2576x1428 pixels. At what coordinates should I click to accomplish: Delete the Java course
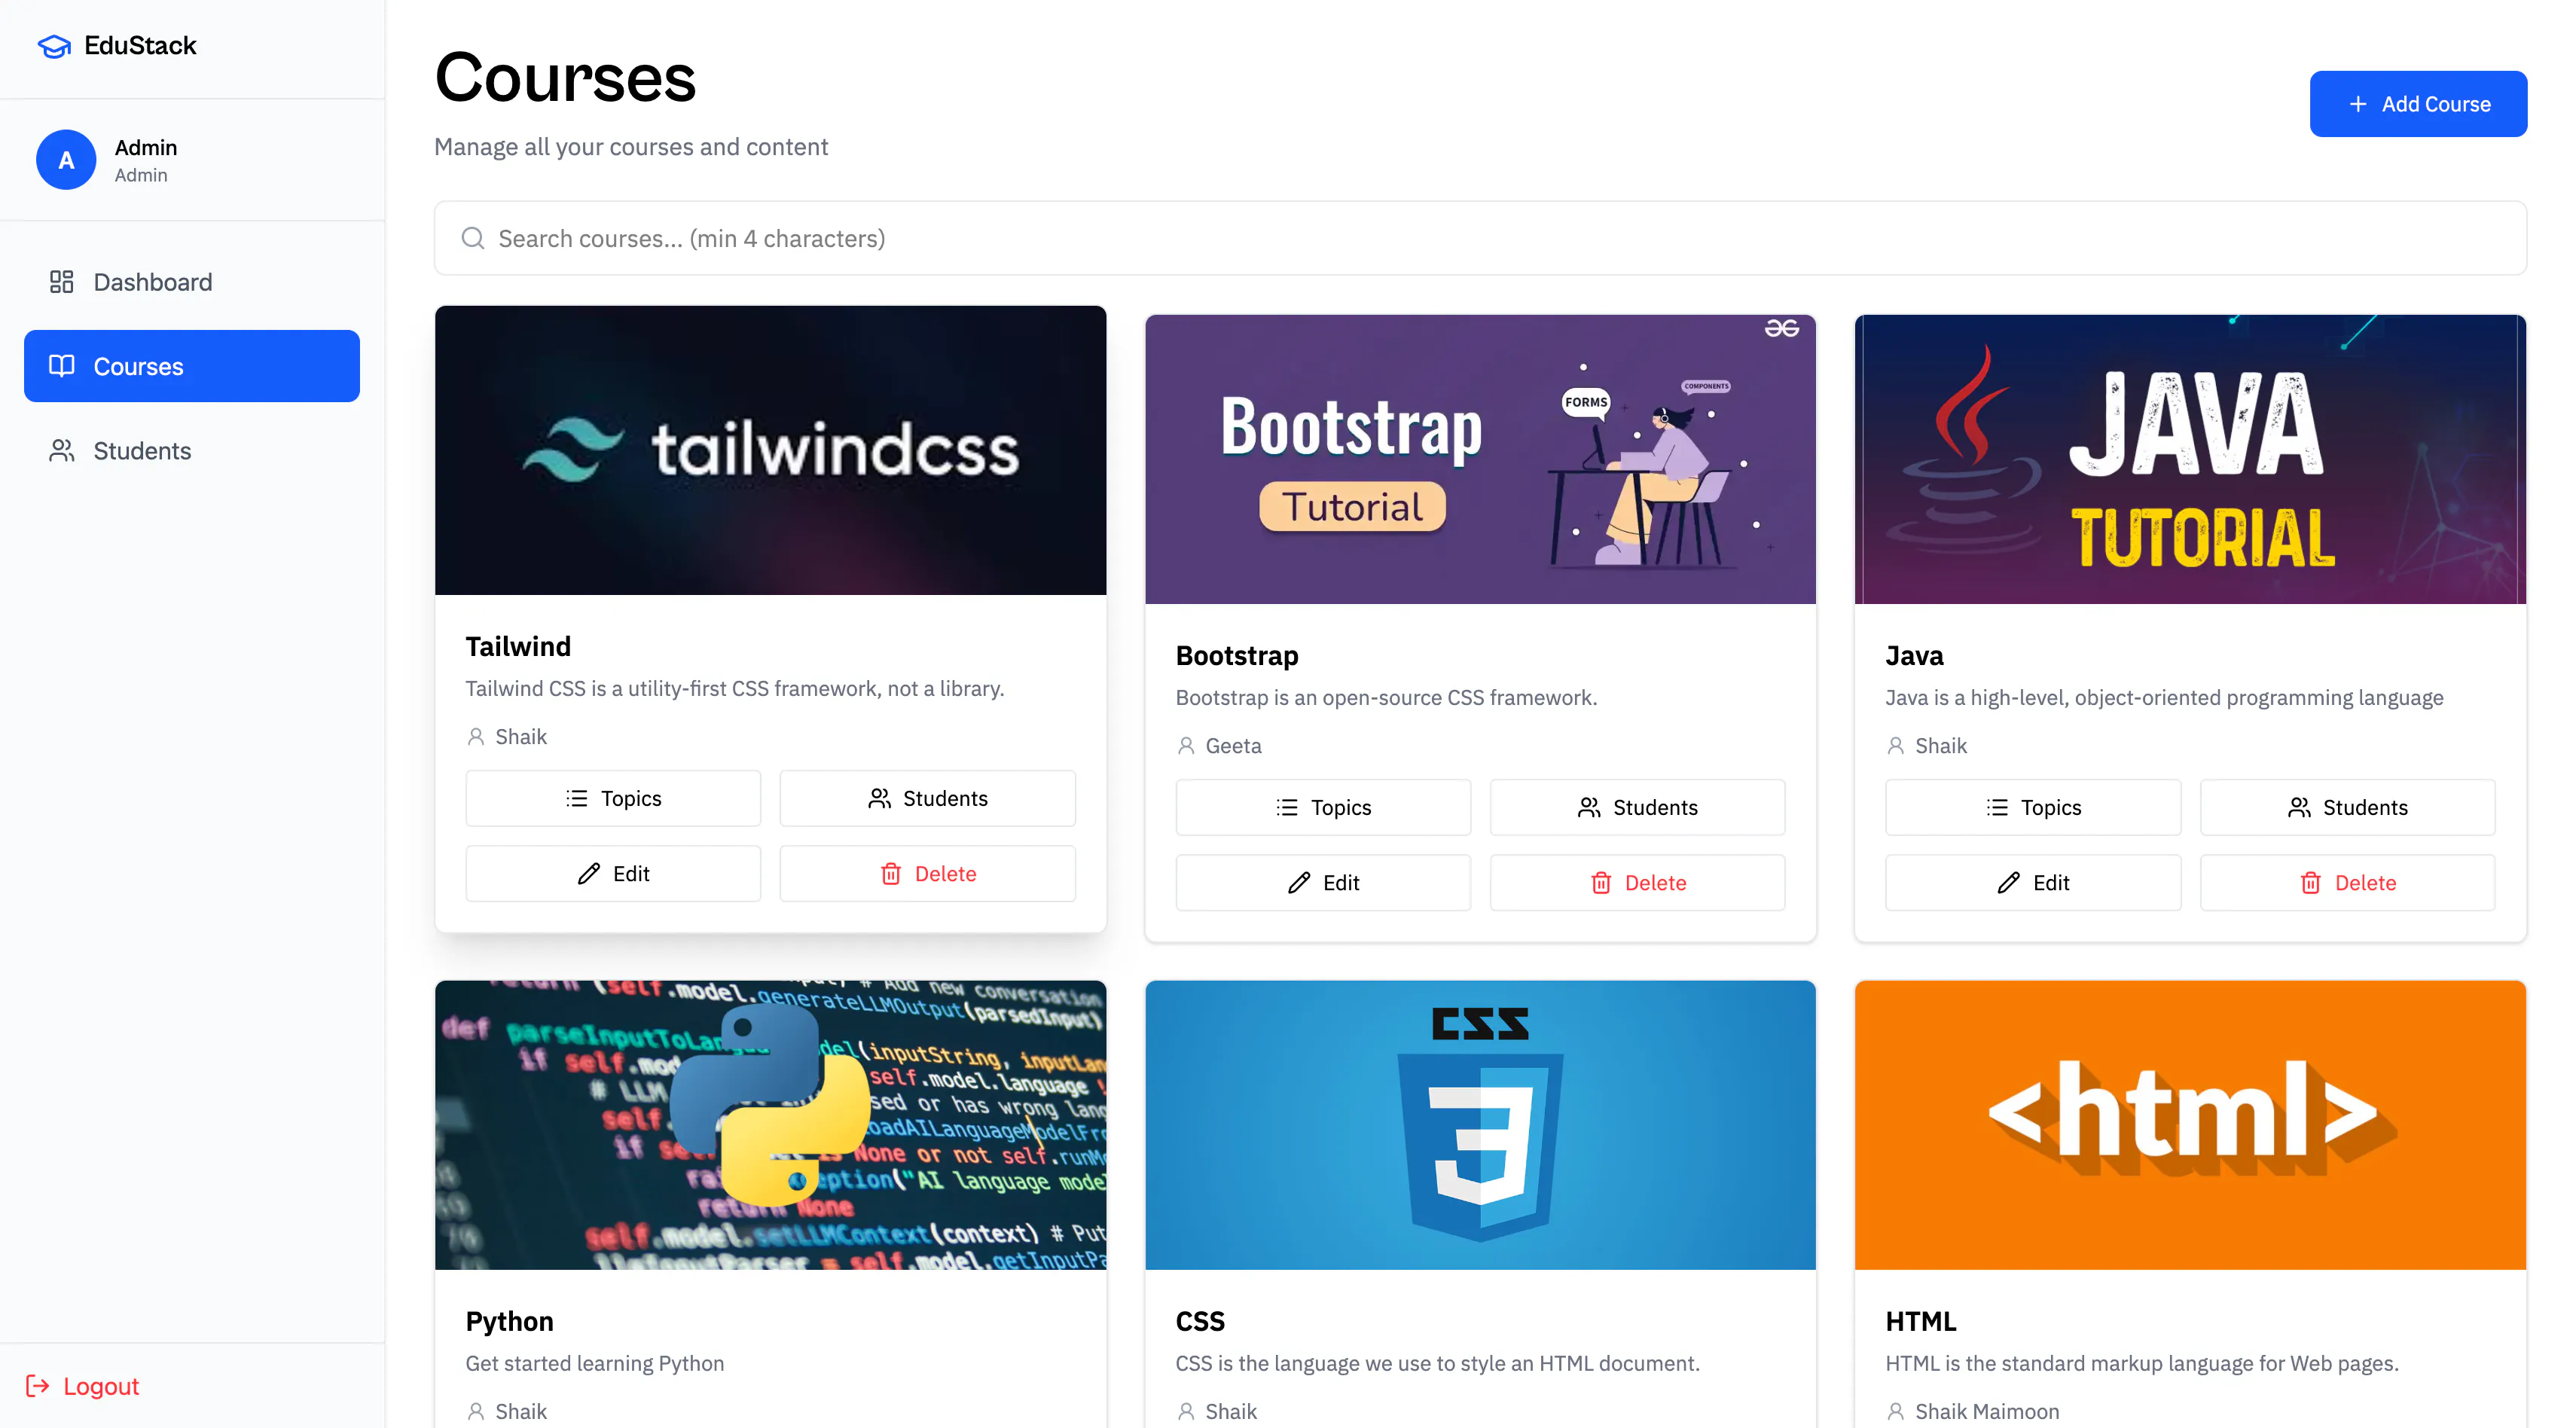coord(2348,883)
